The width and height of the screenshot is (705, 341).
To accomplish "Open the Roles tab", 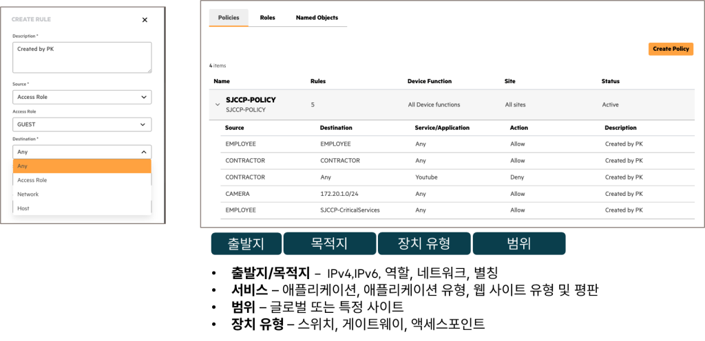I will (x=267, y=18).
